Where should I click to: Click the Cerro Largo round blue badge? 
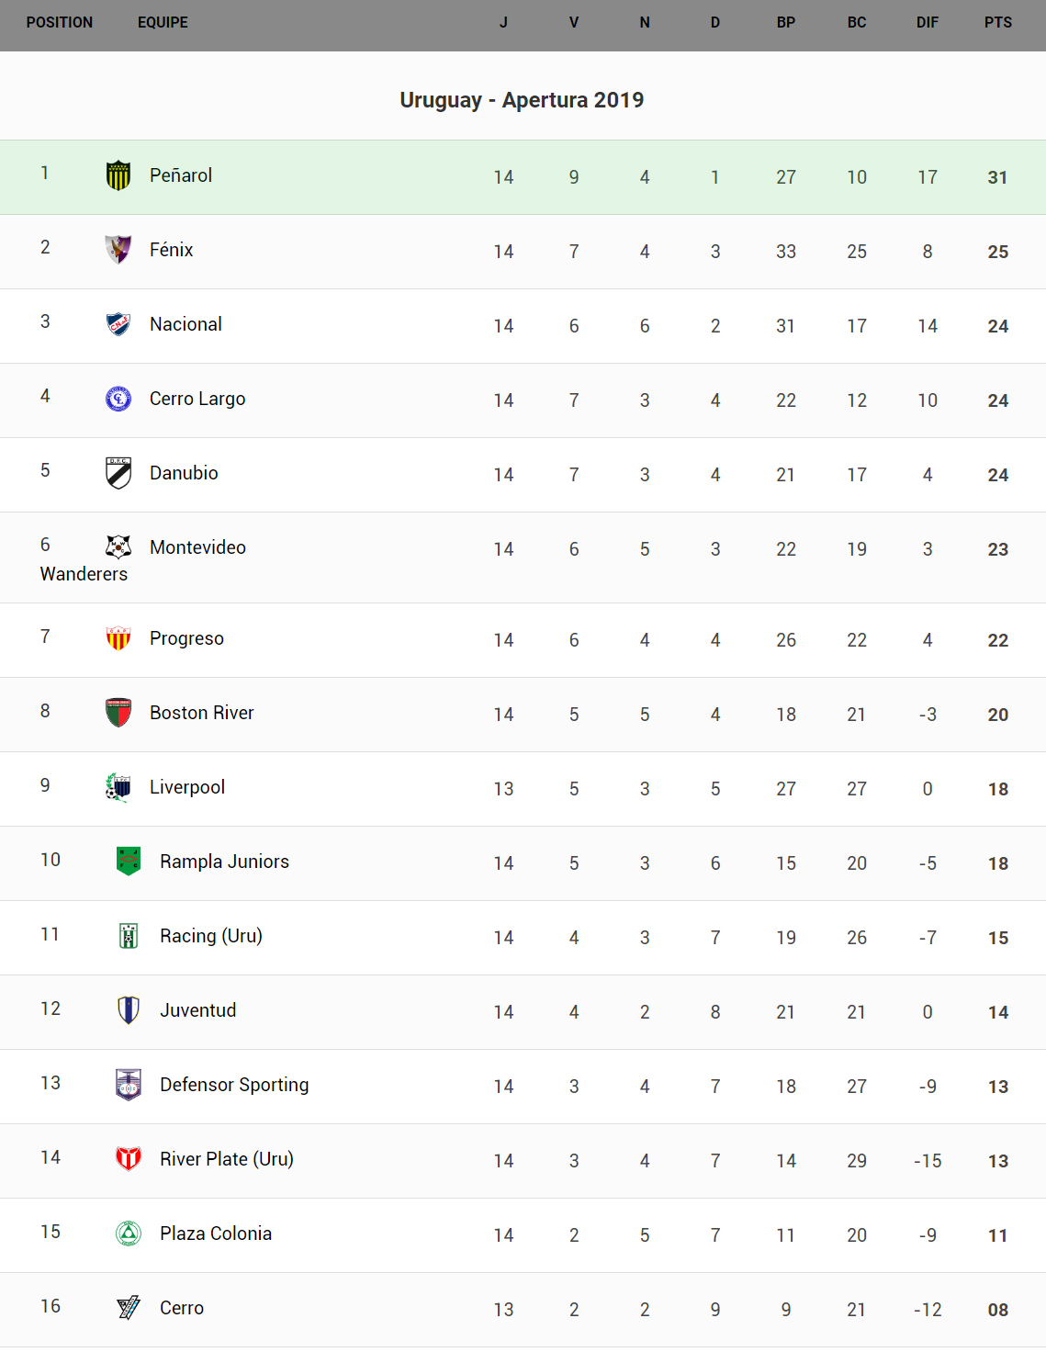point(118,399)
